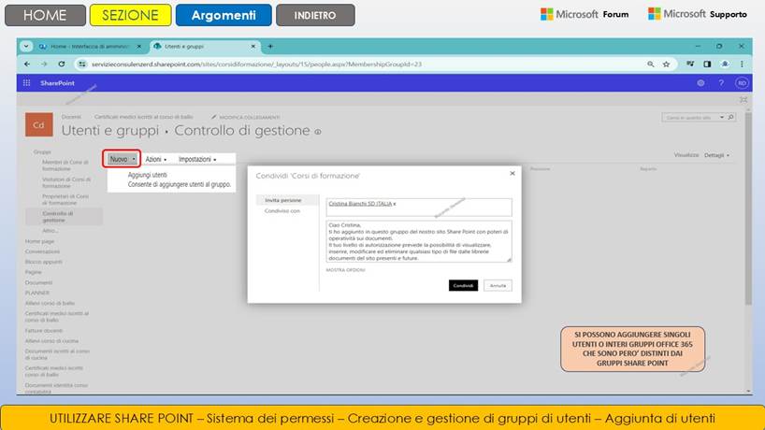The width and height of the screenshot is (765, 430).
Task: Select 'Controllo di gestione' in the sidebar
Action: point(64,217)
